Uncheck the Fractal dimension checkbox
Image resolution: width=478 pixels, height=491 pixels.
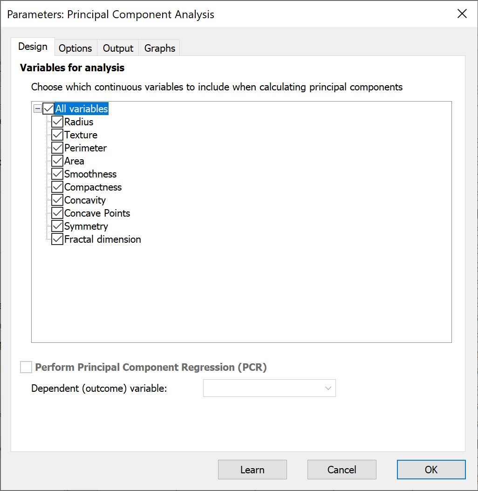coord(57,239)
